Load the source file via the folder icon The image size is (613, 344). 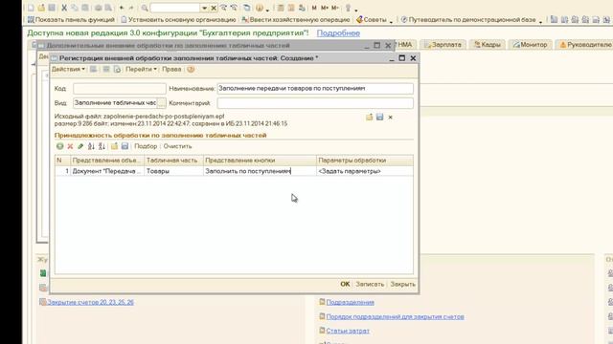pyautogui.click(x=370, y=117)
